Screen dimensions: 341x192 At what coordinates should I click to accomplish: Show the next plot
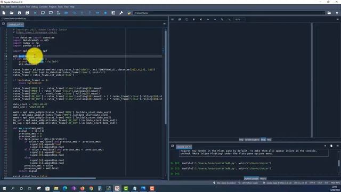pyautogui.click(x=215, y=19)
